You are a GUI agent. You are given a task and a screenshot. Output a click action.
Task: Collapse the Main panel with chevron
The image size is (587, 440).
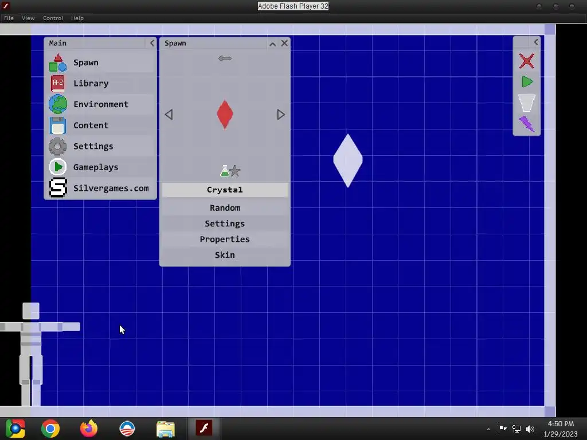click(x=152, y=43)
